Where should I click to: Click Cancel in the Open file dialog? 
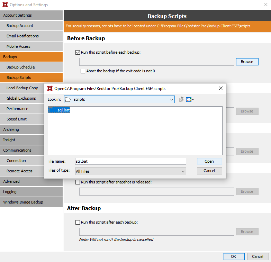[209, 171]
